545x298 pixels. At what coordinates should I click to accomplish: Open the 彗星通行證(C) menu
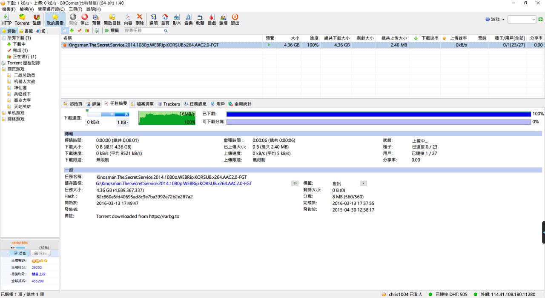click(x=52, y=9)
